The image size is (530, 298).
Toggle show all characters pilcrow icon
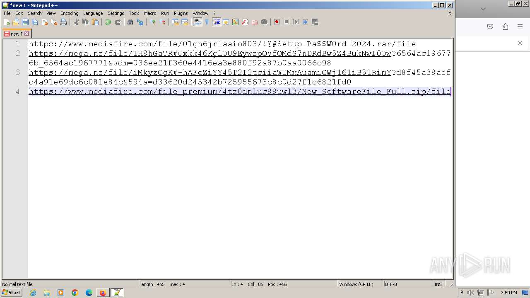[207, 22]
